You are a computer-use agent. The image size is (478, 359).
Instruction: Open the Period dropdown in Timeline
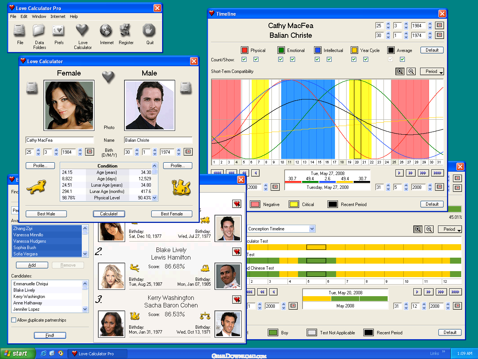coord(432,71)
